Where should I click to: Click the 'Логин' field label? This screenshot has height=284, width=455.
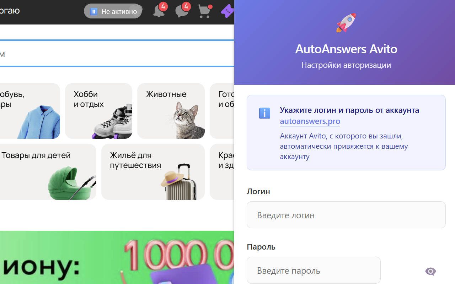click(258, 191)
